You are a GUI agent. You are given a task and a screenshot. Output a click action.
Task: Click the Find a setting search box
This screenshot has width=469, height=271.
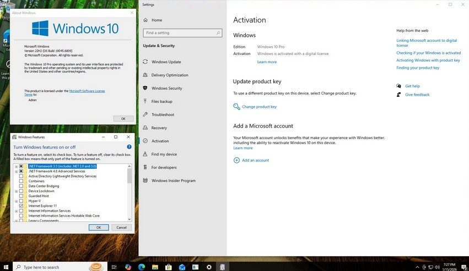coord(182,33)
